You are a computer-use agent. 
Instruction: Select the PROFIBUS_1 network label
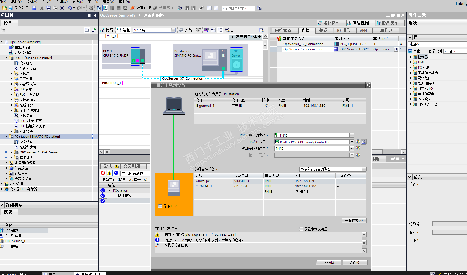111,83
